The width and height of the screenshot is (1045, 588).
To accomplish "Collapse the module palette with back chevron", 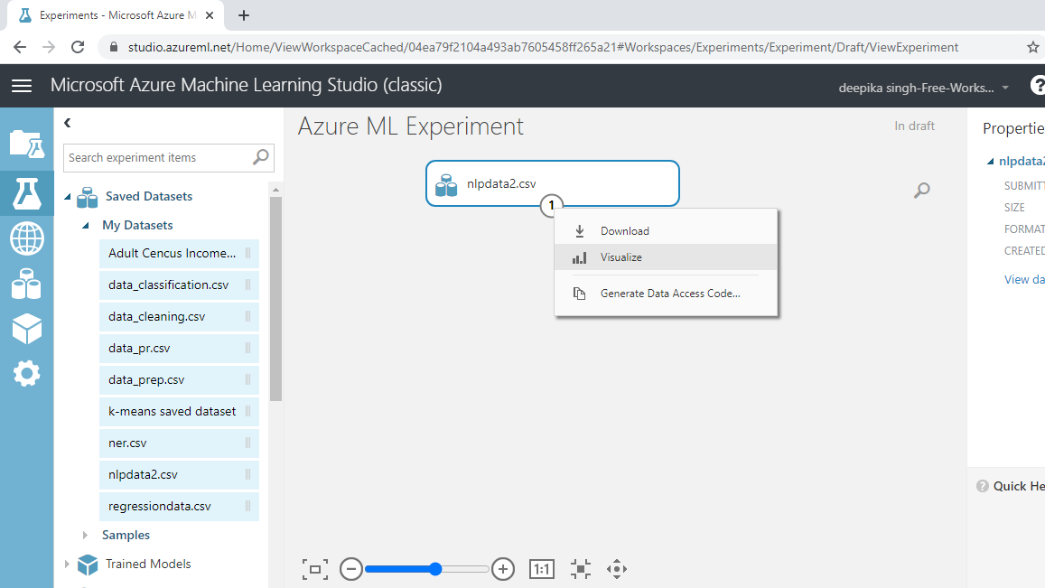I will point(68,123).
